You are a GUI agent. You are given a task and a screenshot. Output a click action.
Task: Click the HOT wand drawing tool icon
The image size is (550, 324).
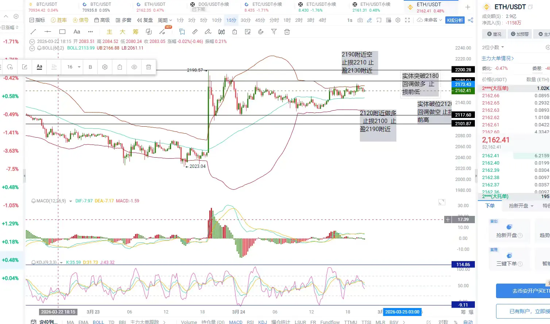[x=163, y=31]
